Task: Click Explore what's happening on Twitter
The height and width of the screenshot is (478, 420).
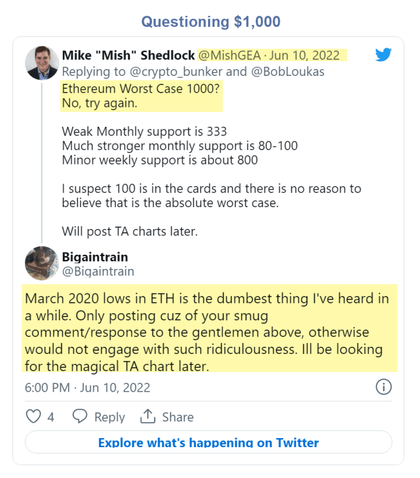Action: [x=208, y=443]
